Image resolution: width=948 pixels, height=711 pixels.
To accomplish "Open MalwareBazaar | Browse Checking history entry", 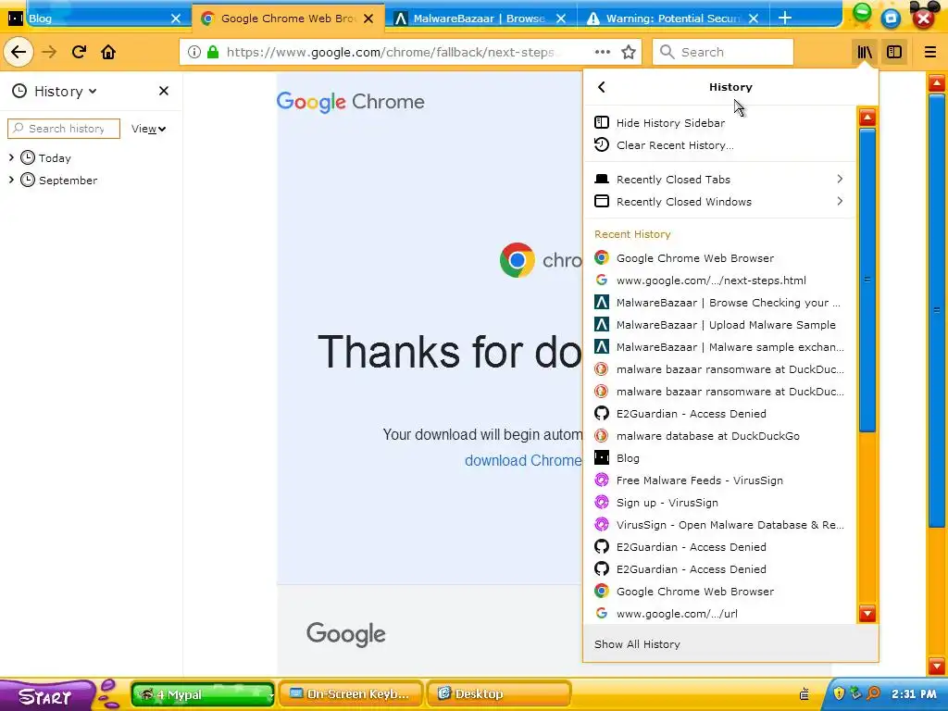I will point(719,303).
